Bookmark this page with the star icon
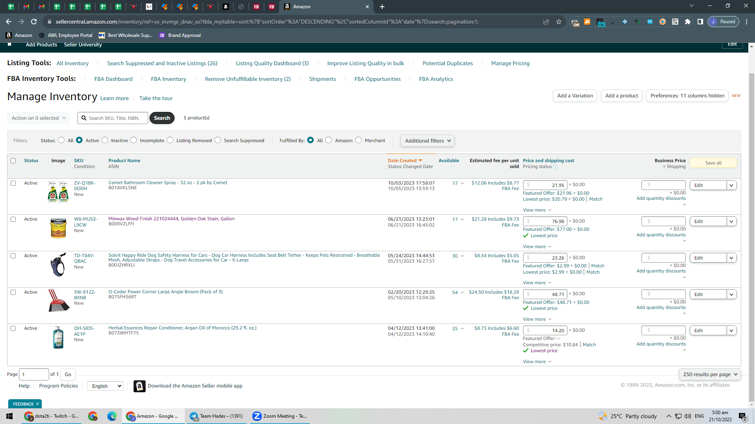Image resolution: width=755 pixels, height=424 pixels. (559, 22)
